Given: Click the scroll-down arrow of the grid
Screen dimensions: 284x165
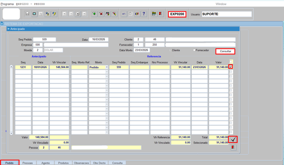Looking at the screenshot, I should pos(11,133).
